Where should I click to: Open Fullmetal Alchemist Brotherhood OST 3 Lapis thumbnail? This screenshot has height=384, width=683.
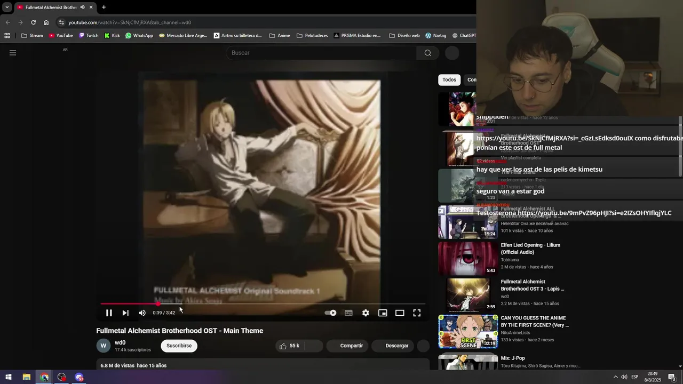tap(468, 295)
